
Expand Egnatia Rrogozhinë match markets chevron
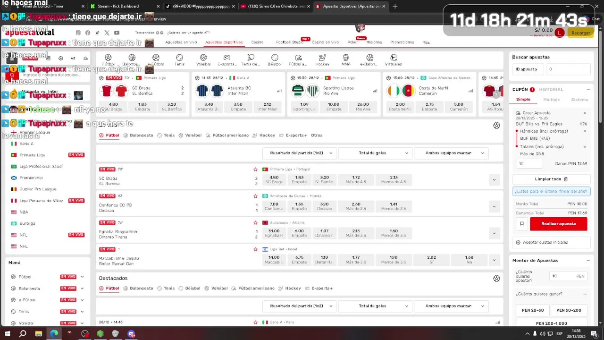click(494, 233)
